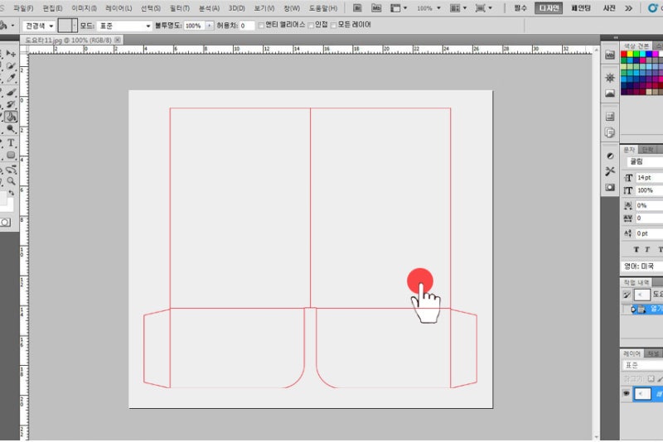Select the Zoom magnifier tool
Image resolution: width=663 pixels, height=442 pixels.
pos(11,181)
